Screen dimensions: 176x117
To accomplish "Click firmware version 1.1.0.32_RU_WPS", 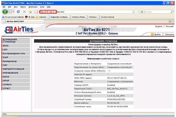I will click(x=116, y=96).
